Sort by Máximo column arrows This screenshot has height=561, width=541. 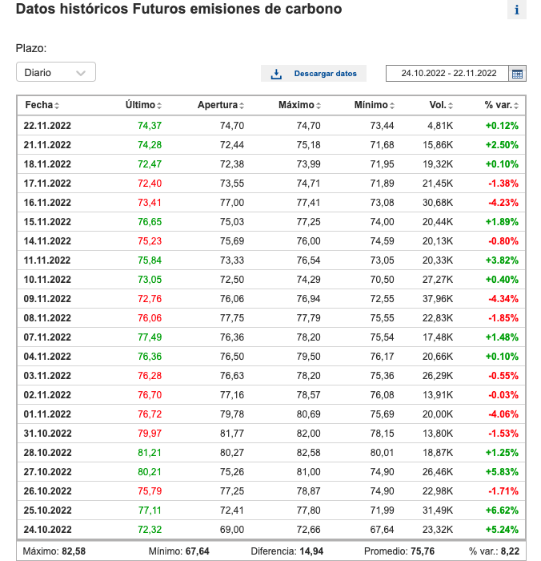point(319,105)
